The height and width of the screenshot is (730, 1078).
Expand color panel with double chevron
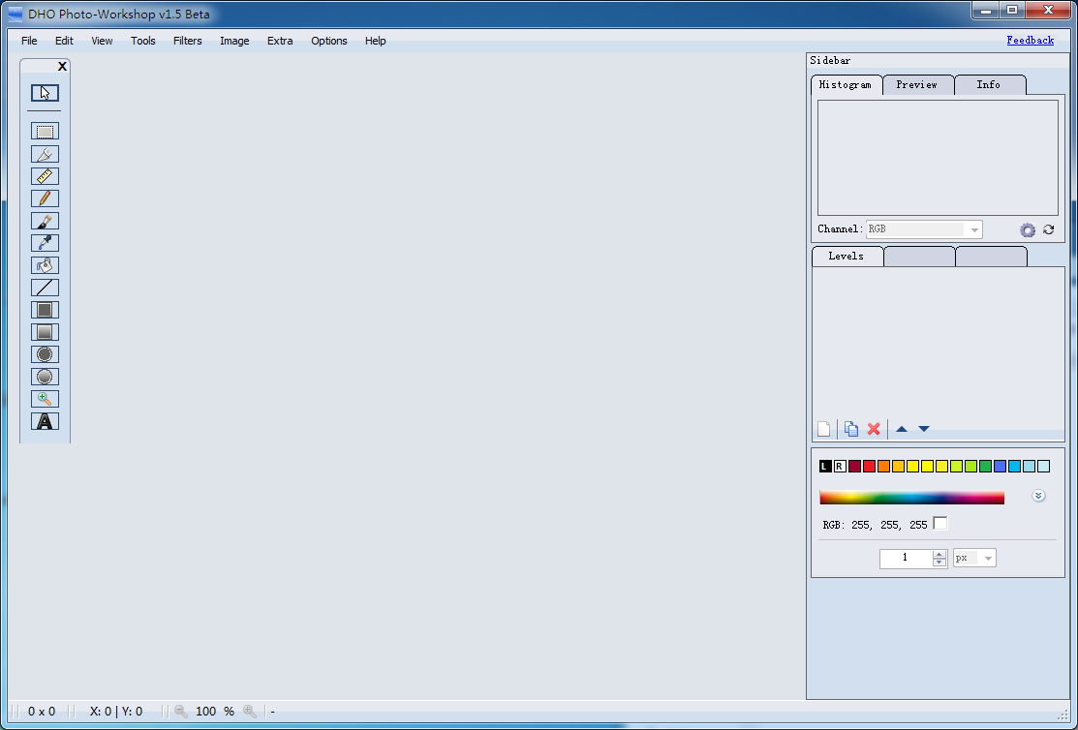click(x=1038, y=496)
